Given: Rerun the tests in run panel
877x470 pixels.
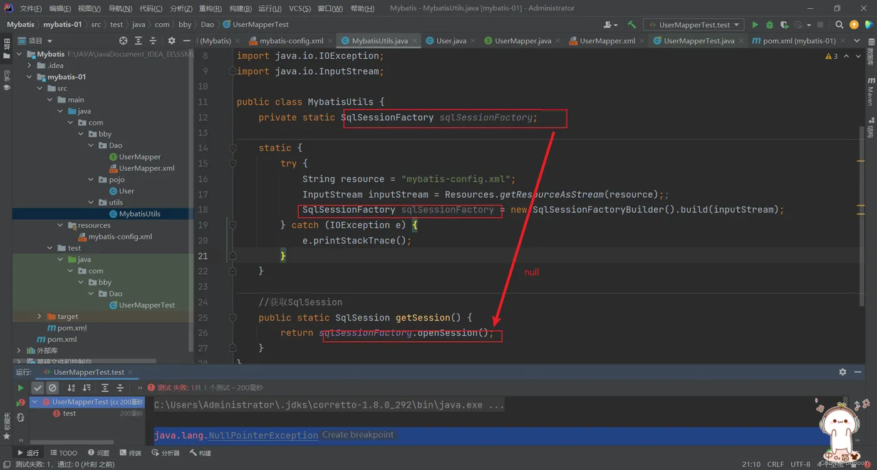Looking at the screenshot, I should click(x=20, y=388).
